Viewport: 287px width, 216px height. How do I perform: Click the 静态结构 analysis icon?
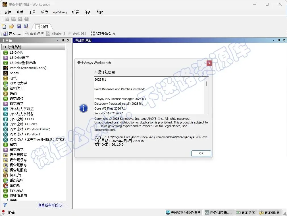6,99
